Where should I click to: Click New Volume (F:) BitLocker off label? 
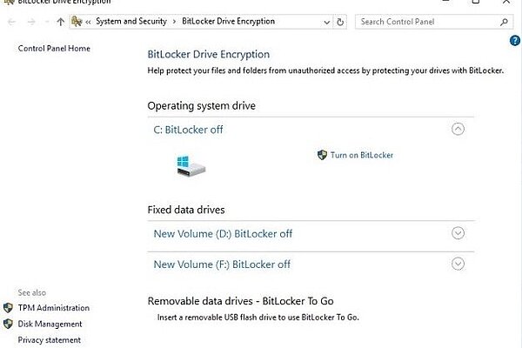(222, 264)
